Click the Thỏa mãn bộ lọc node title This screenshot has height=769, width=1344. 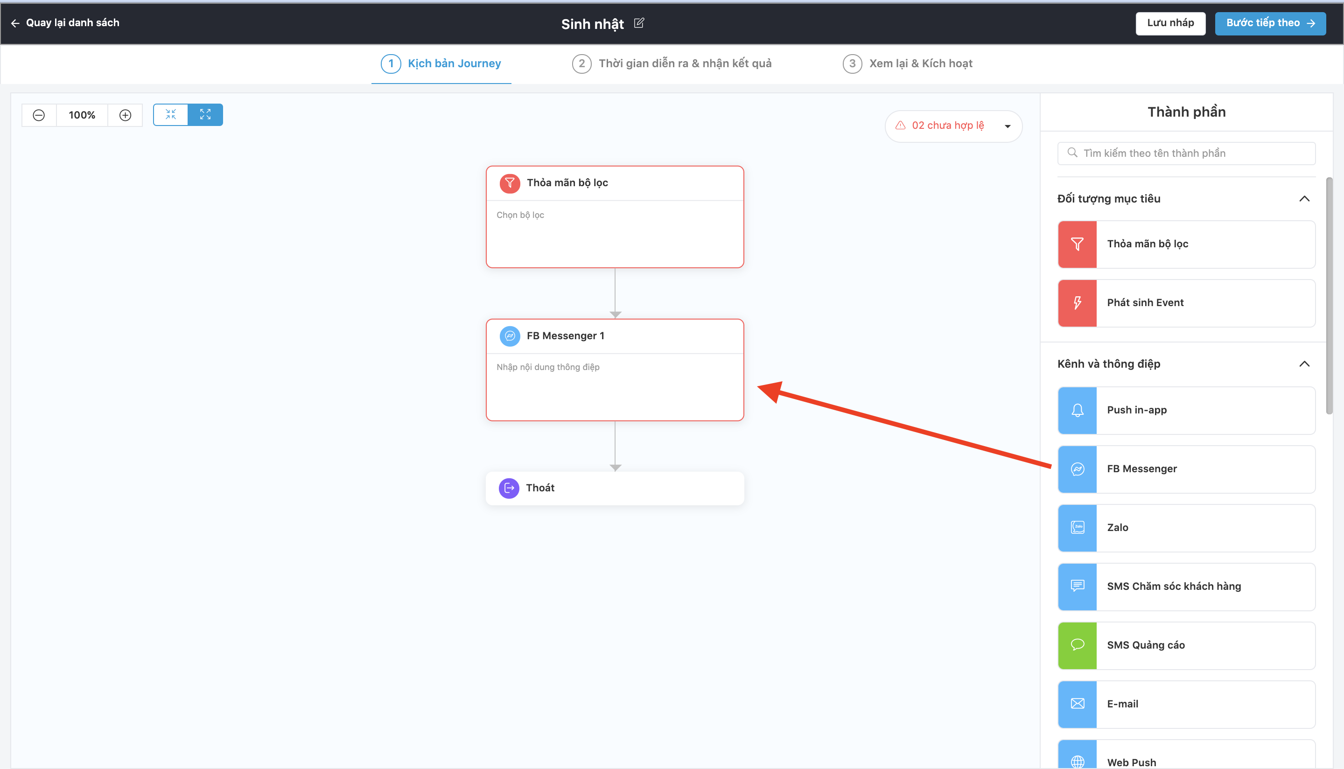point(567,183)
